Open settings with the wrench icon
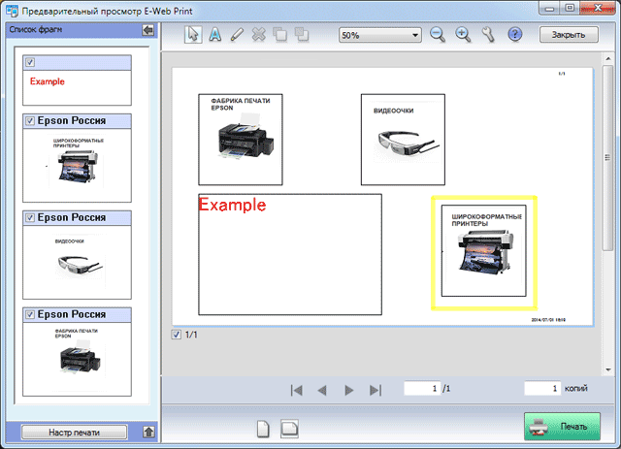The height and width of the screenshot is (449, 621). [x=487, y=34]
